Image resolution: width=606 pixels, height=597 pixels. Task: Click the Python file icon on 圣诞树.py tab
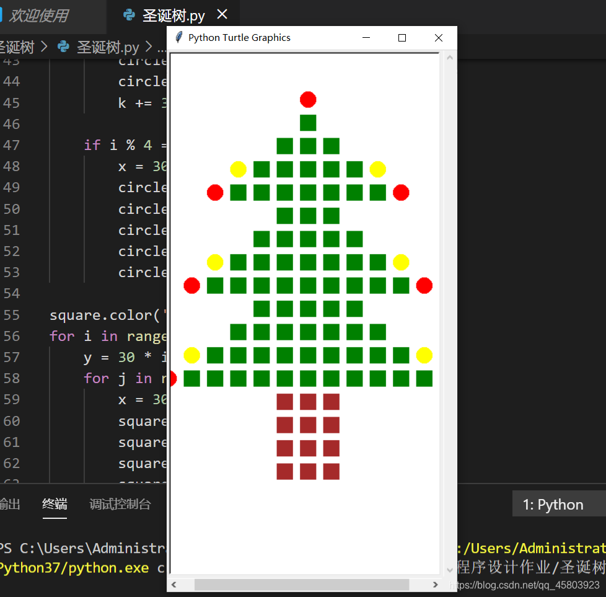pyautogui.click(x=129, y=15)
